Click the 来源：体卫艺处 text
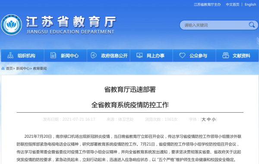The width and height of the screenshot is (259, 164). point(120,119)
